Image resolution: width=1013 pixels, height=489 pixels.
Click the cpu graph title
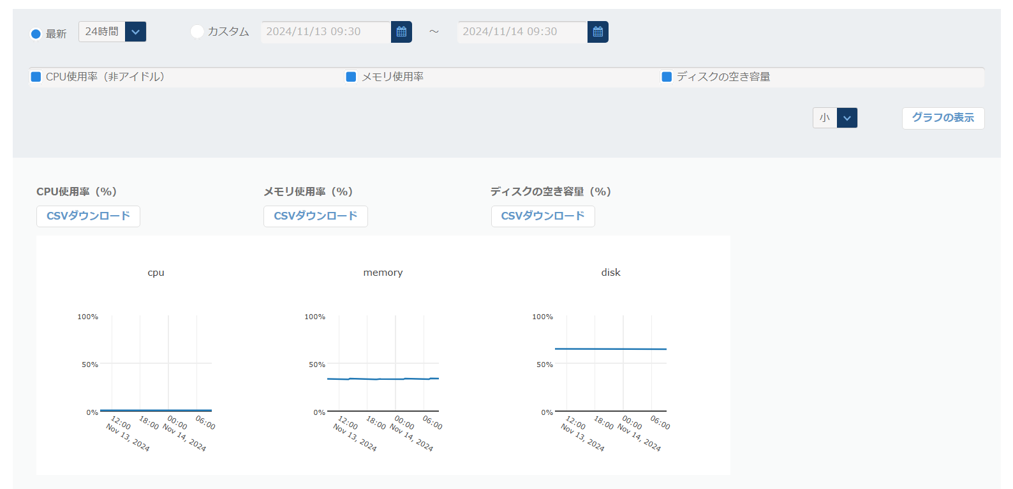tap(156, 273)
